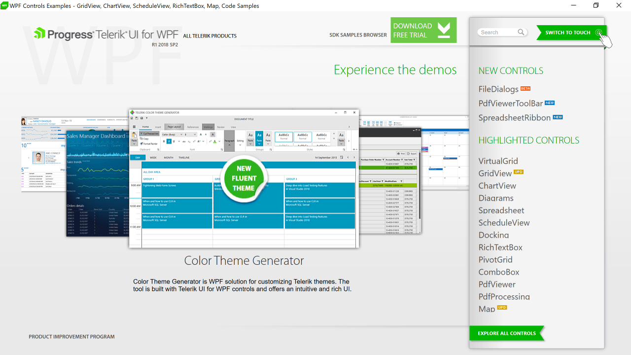
Task: Open the Map control
Action: coord(487,309)
